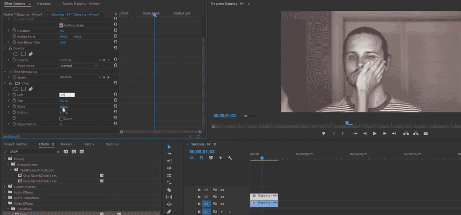The width and height of the screenshot is (461, 215).
Task: Expand the Edge Feather parameter
Action: point(8,124)
